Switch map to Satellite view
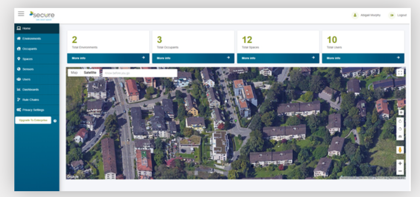The height and width of the screenshot is (197, 420). coord(90,73)
